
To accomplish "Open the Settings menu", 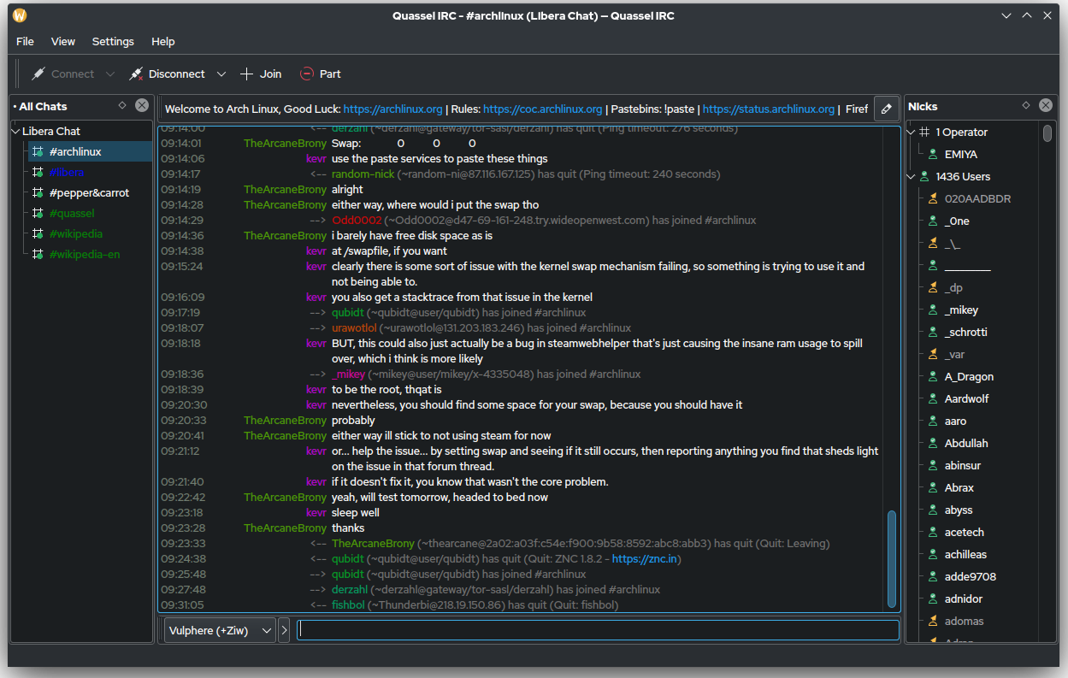I will pos(113,41).
